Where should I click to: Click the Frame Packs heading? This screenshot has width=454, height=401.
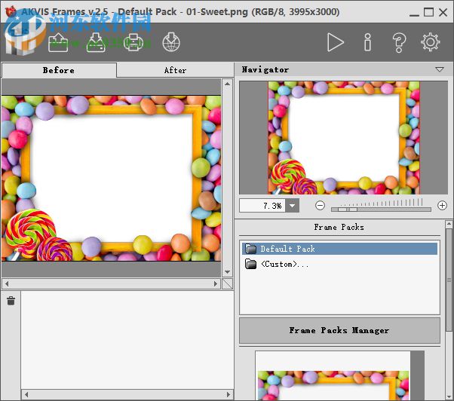(339, 227)
